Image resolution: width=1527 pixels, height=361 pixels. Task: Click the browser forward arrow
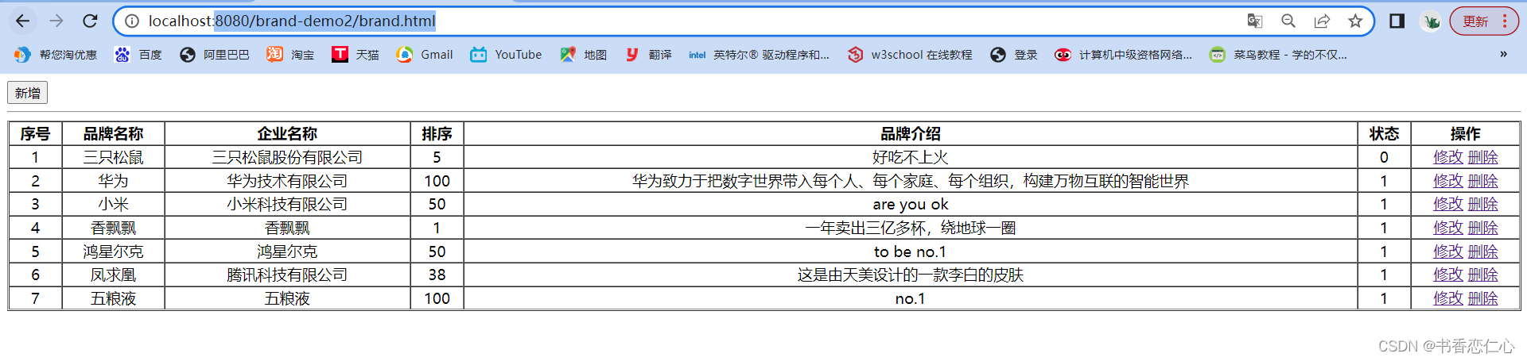click(56, 21)
